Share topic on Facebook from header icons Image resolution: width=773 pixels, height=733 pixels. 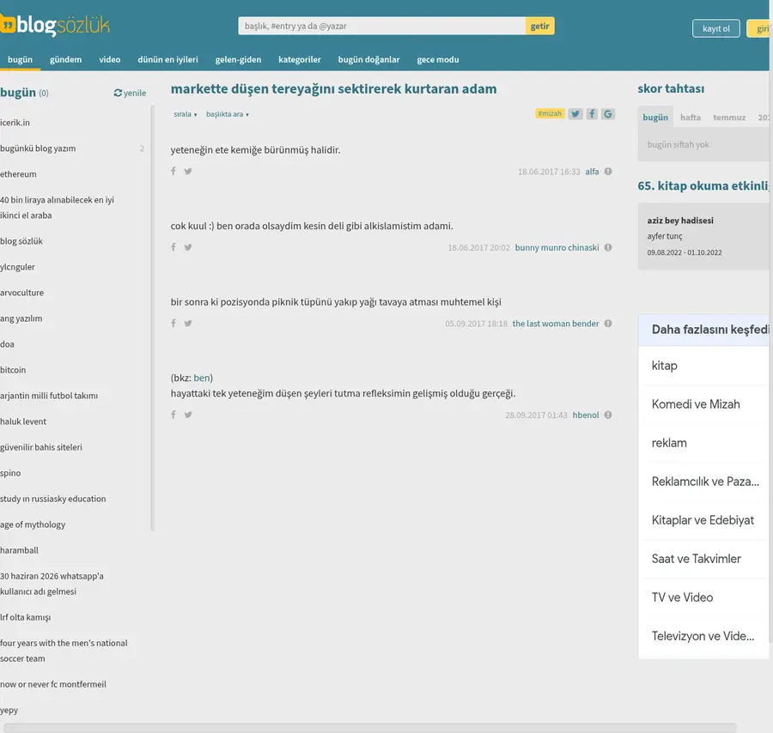[592, 114]
